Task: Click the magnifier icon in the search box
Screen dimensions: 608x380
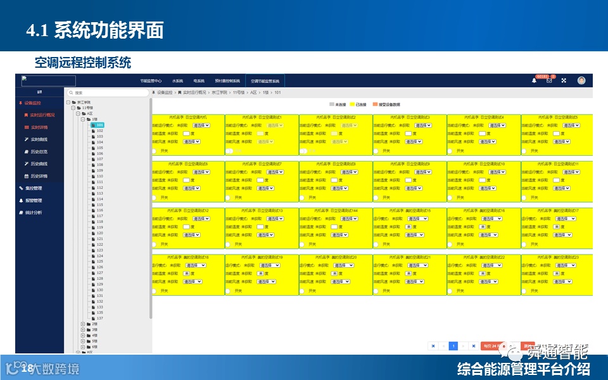Action: (70, 92)
